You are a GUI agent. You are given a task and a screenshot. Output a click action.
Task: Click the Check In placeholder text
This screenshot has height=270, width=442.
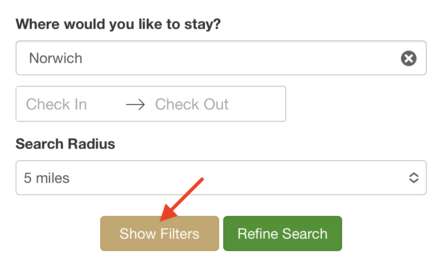(56, 104)
